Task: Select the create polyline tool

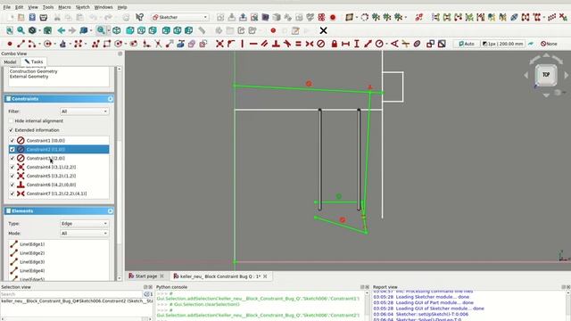Action: pyautogui.click(x=95, y=44)
